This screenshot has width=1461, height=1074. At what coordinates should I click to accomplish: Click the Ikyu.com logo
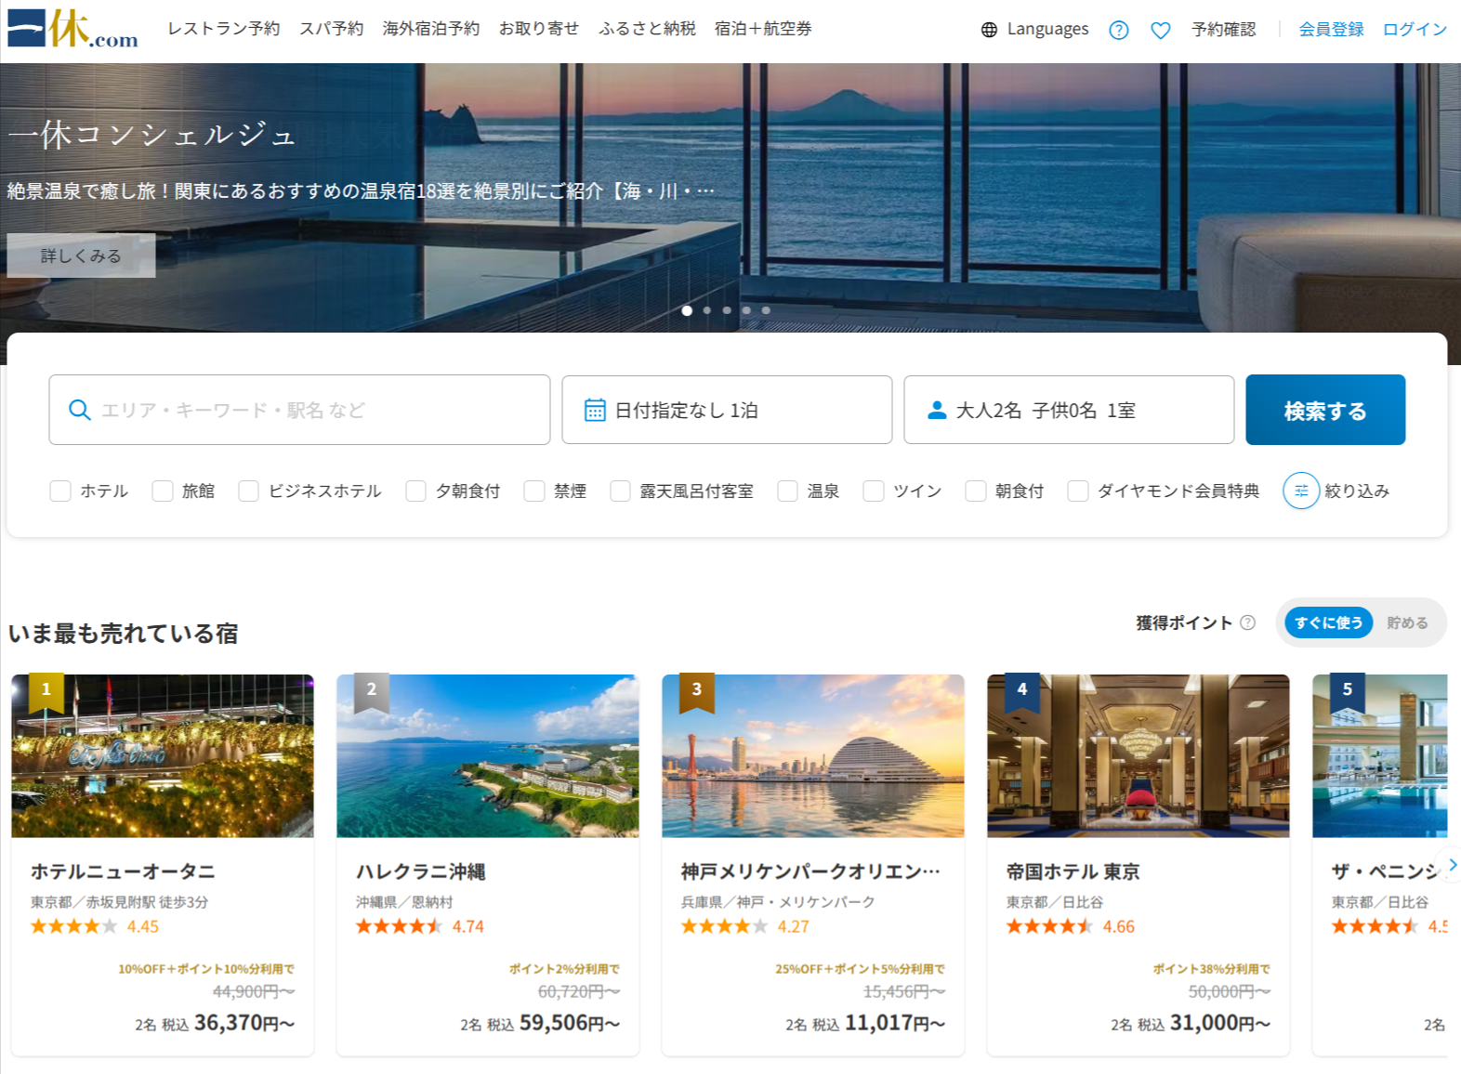tap(72, 29)
